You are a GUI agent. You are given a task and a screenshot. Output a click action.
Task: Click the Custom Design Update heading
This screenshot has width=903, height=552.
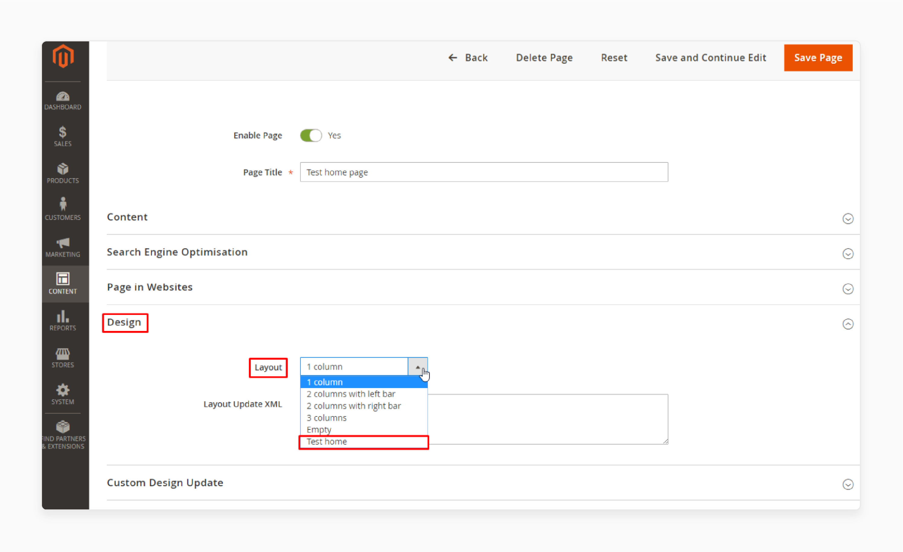click(165, 483)
